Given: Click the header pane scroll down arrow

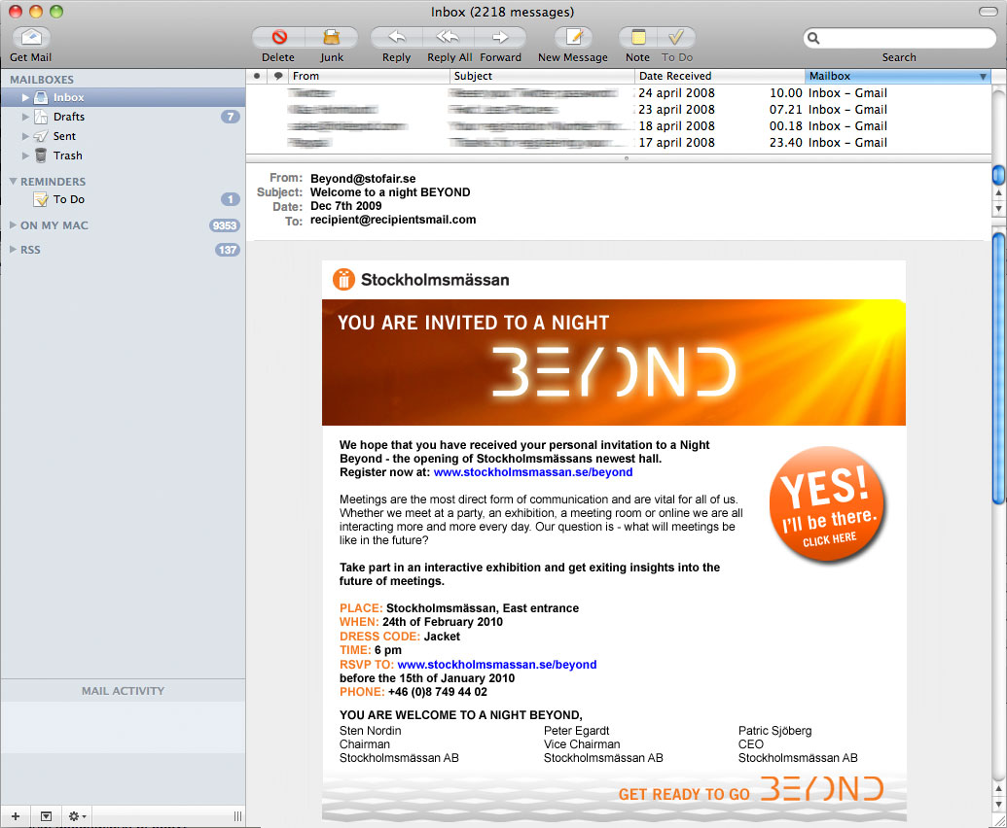Looking at the screenshot, I should tap(998, 208).
